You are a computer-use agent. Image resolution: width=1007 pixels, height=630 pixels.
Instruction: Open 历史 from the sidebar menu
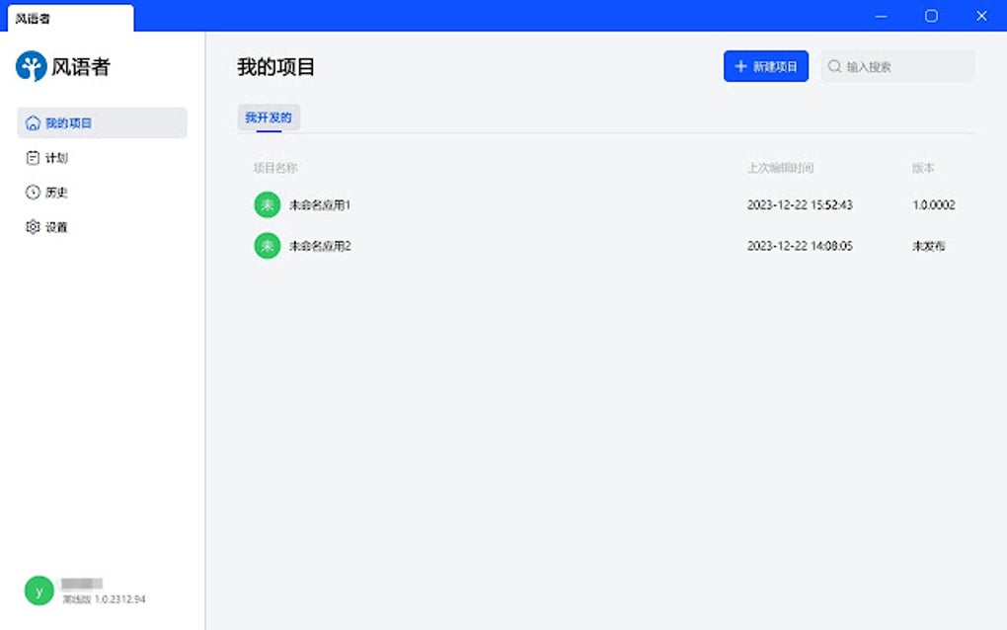coord(57,192)
